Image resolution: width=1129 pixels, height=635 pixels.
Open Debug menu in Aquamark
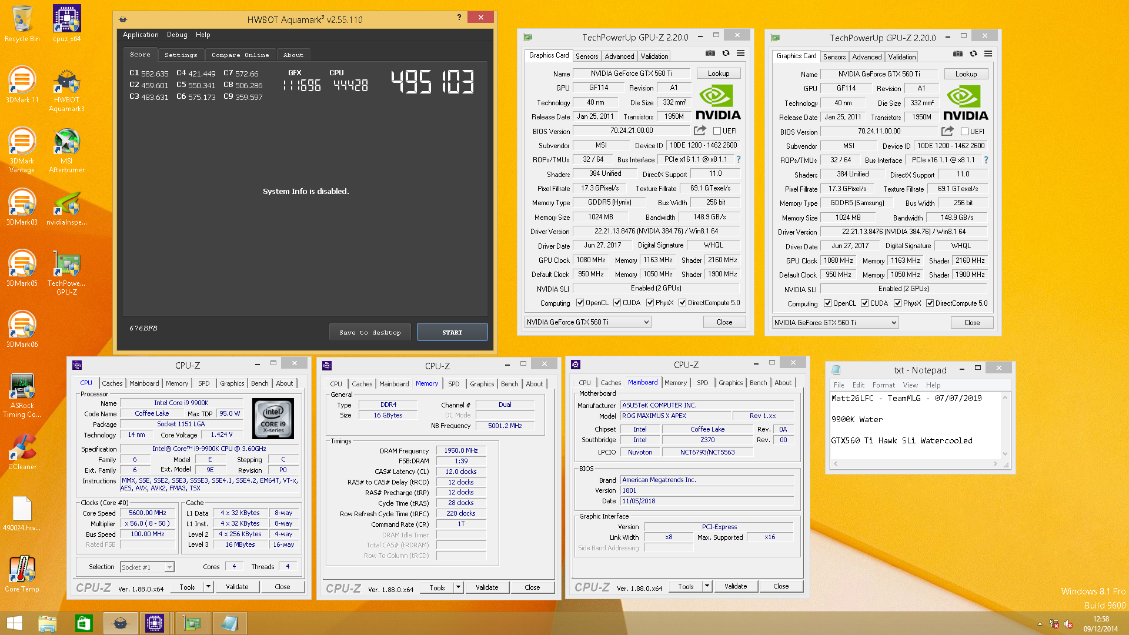point(177,35)
